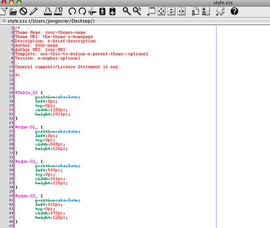
Task: Search with the magnifying glass icon
Action: pos(126,11)
